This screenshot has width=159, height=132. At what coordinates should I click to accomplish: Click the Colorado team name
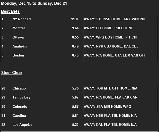(20, 106)
